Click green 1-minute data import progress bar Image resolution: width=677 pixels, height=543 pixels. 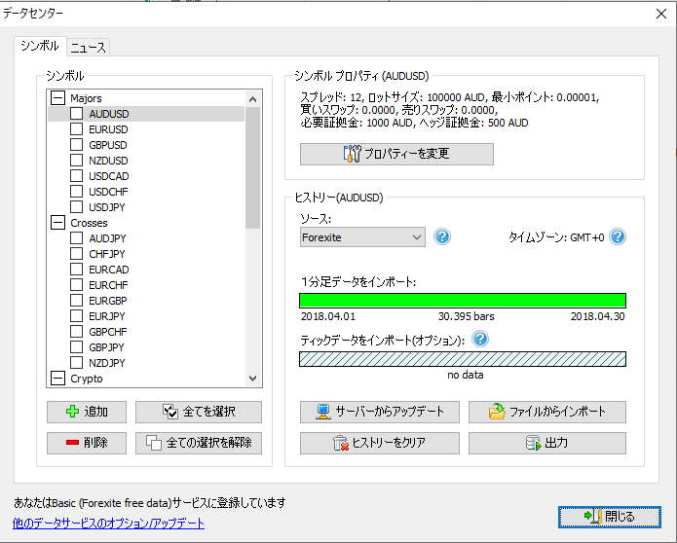pyautogui.click(x=463, y=301)
